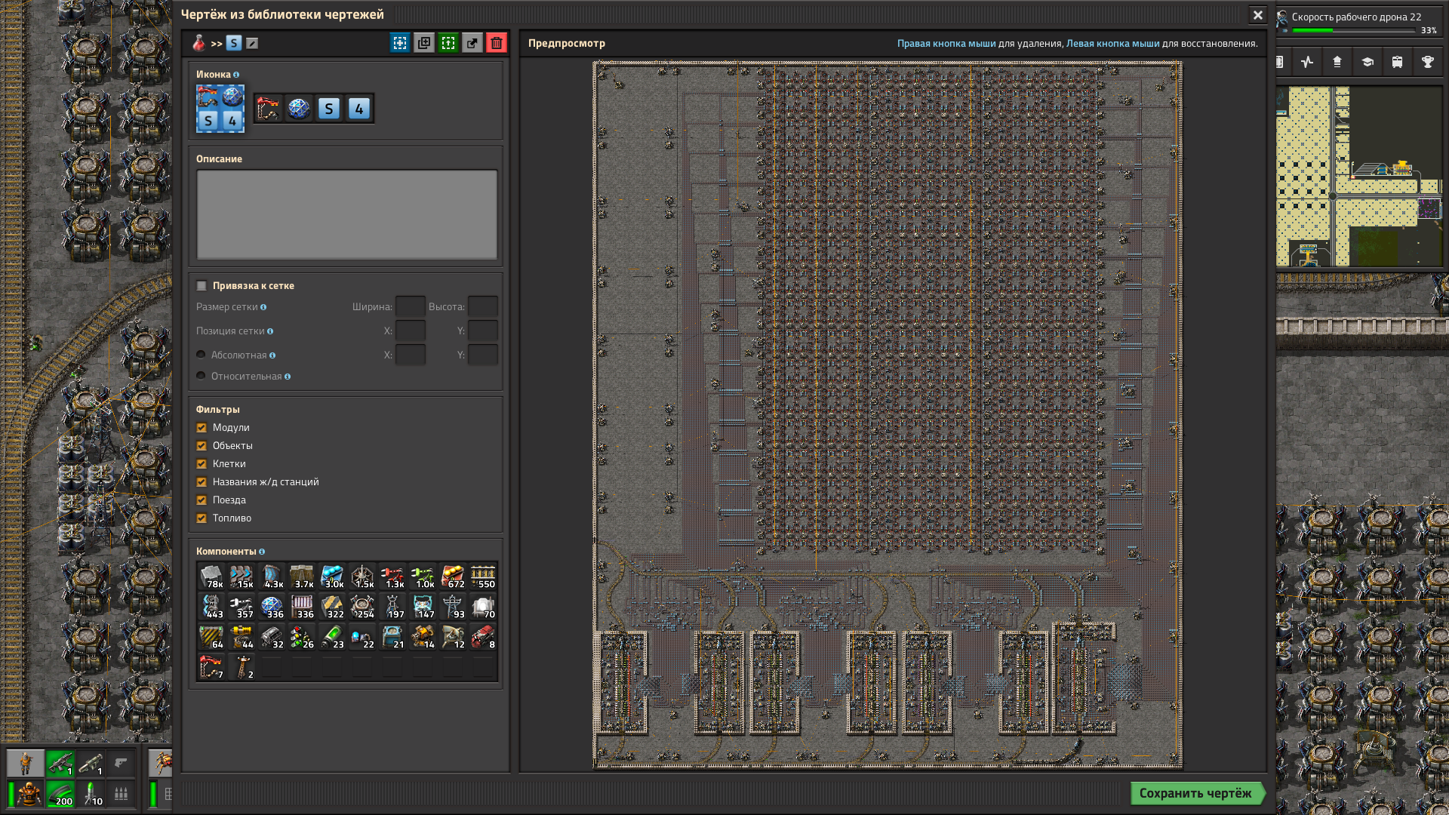This screenshot has width=1449, height=815.
Task: Select new contents for blueprint (blue dashed-plus icon)
Action: point(400,44)
